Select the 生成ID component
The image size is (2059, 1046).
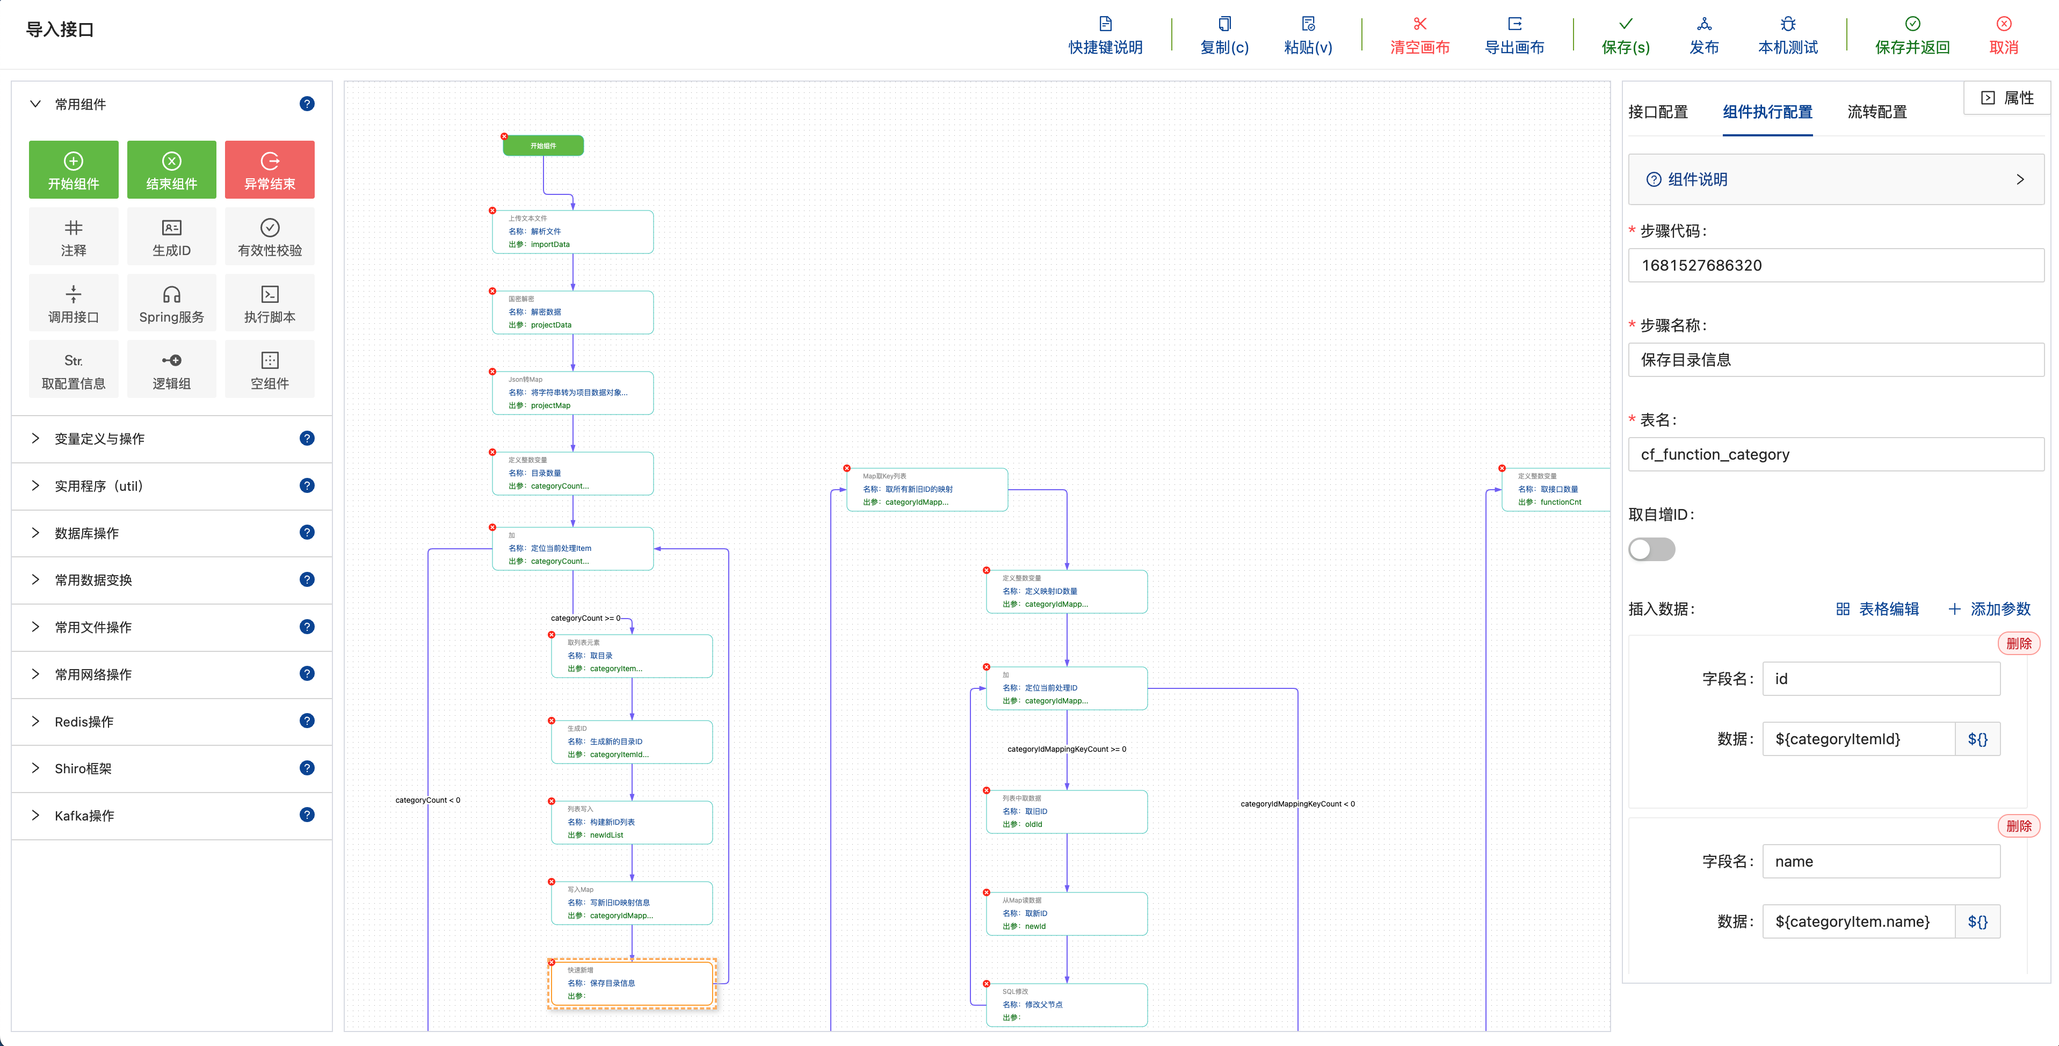click(x=171, y=236)
